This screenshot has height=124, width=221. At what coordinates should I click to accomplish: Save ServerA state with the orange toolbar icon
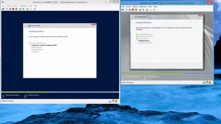click(x=16, y=9)
